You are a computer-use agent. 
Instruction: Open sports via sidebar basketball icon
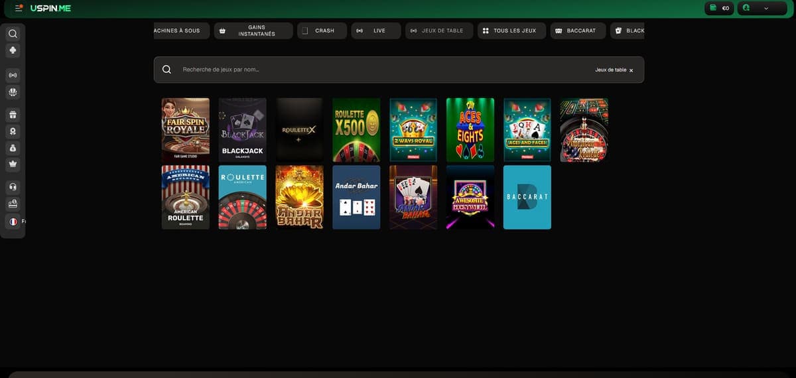[x=13, y=92]
